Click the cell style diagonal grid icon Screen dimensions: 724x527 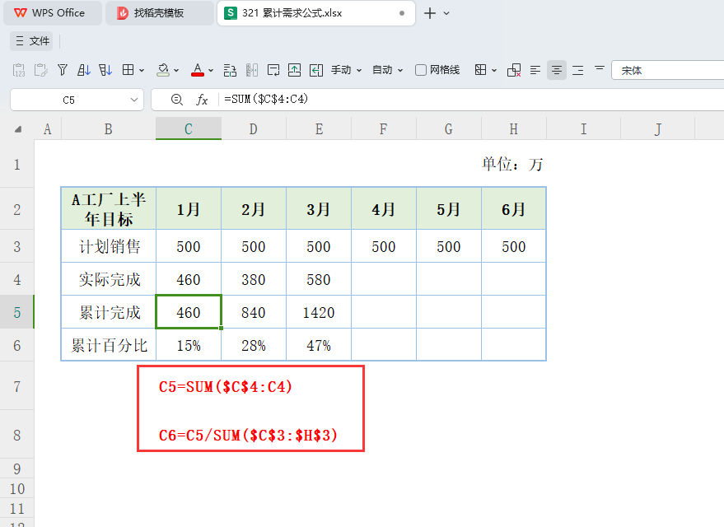tap(481, 70)
